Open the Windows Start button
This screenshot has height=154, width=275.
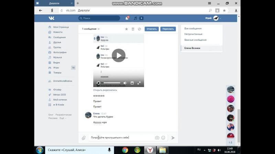pyautogui.click(x=40, y=150)
